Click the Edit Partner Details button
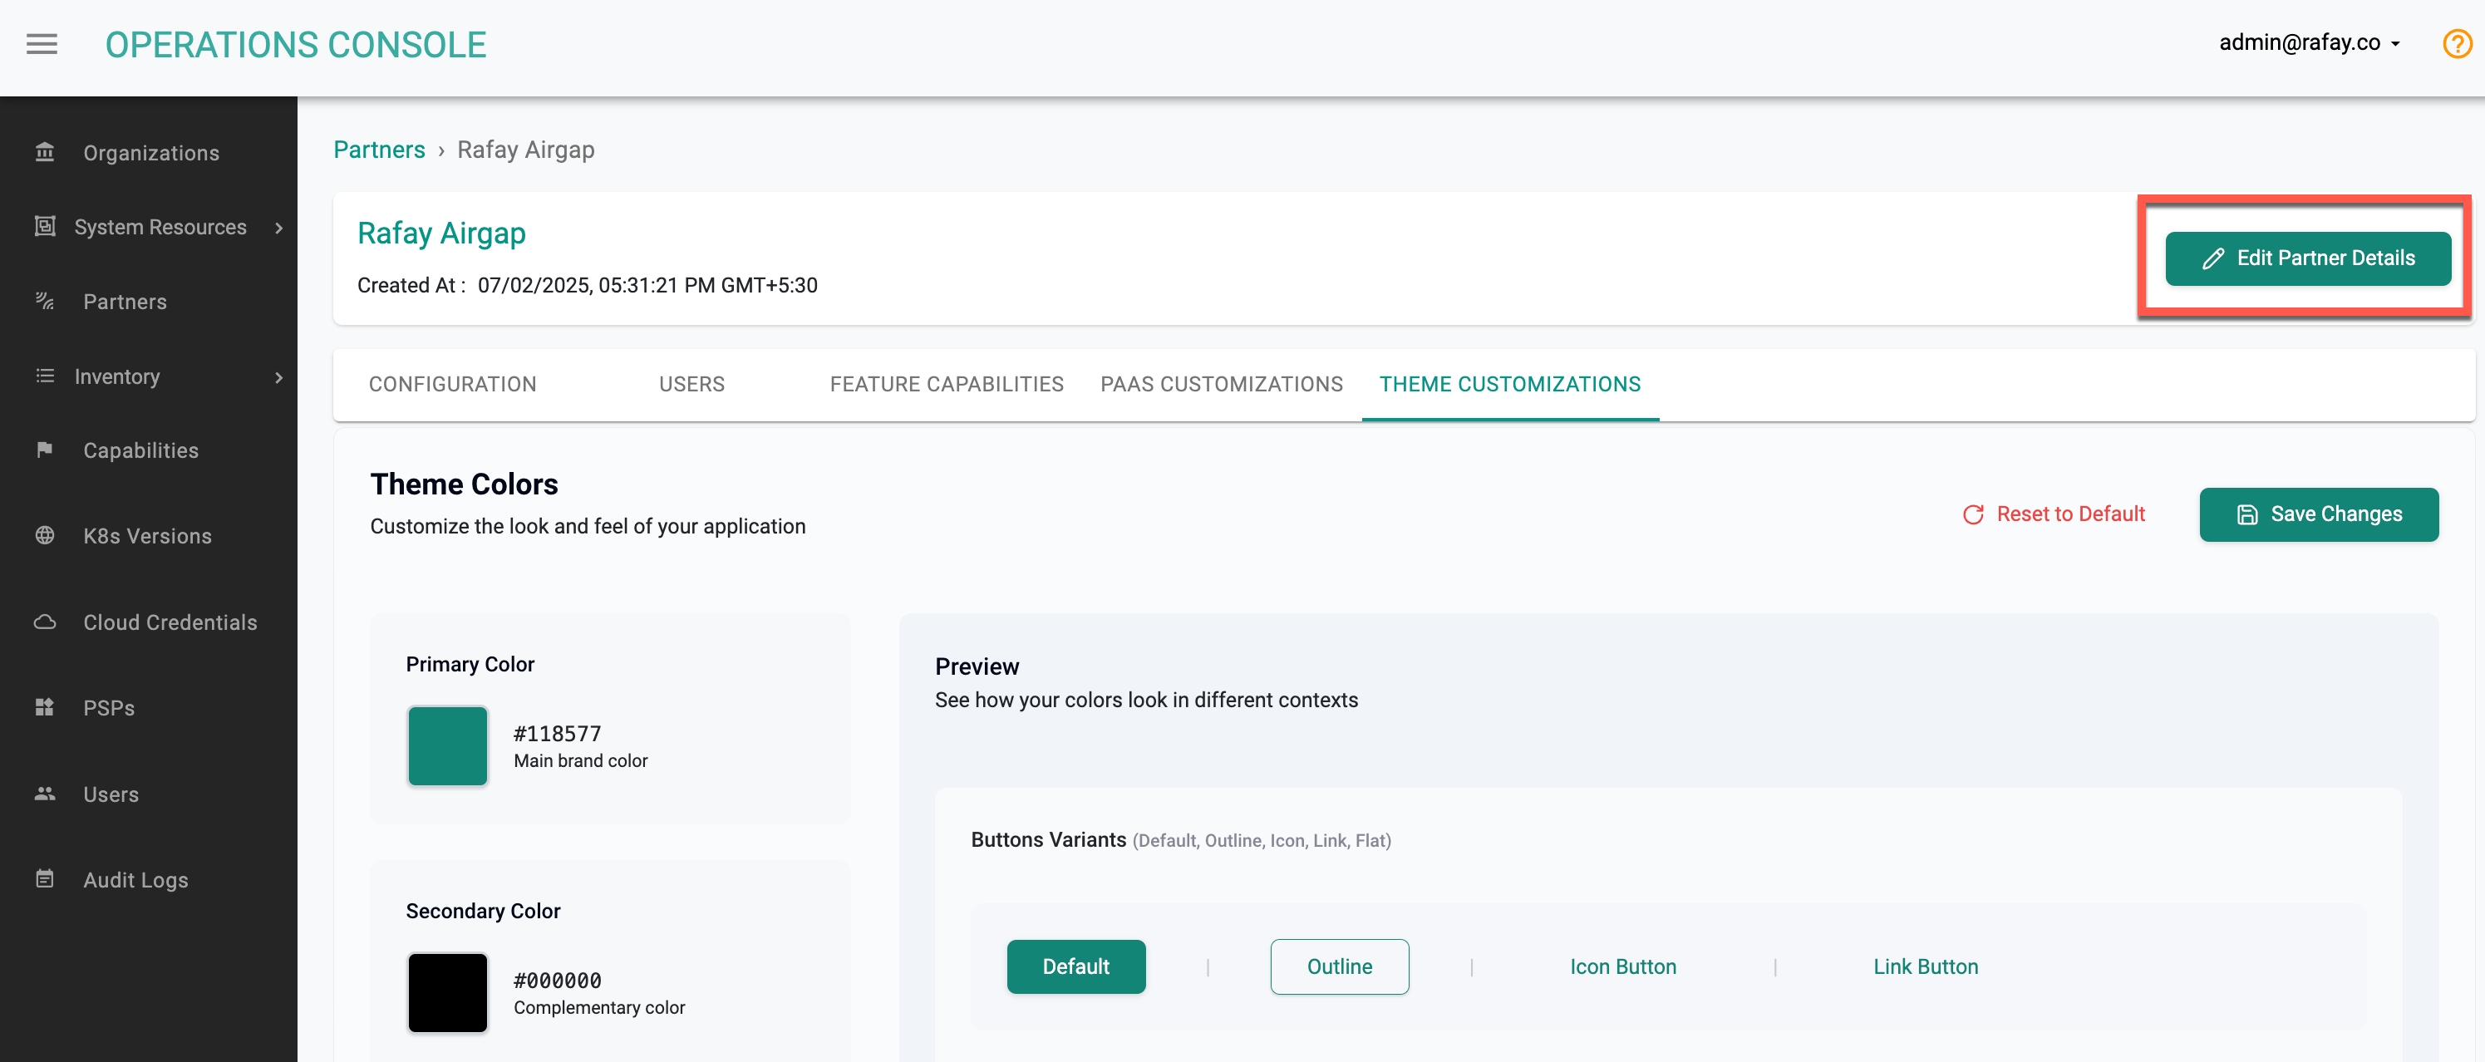The height and width of the screenshot is (1062, 2485). [x=2307, y=258]
